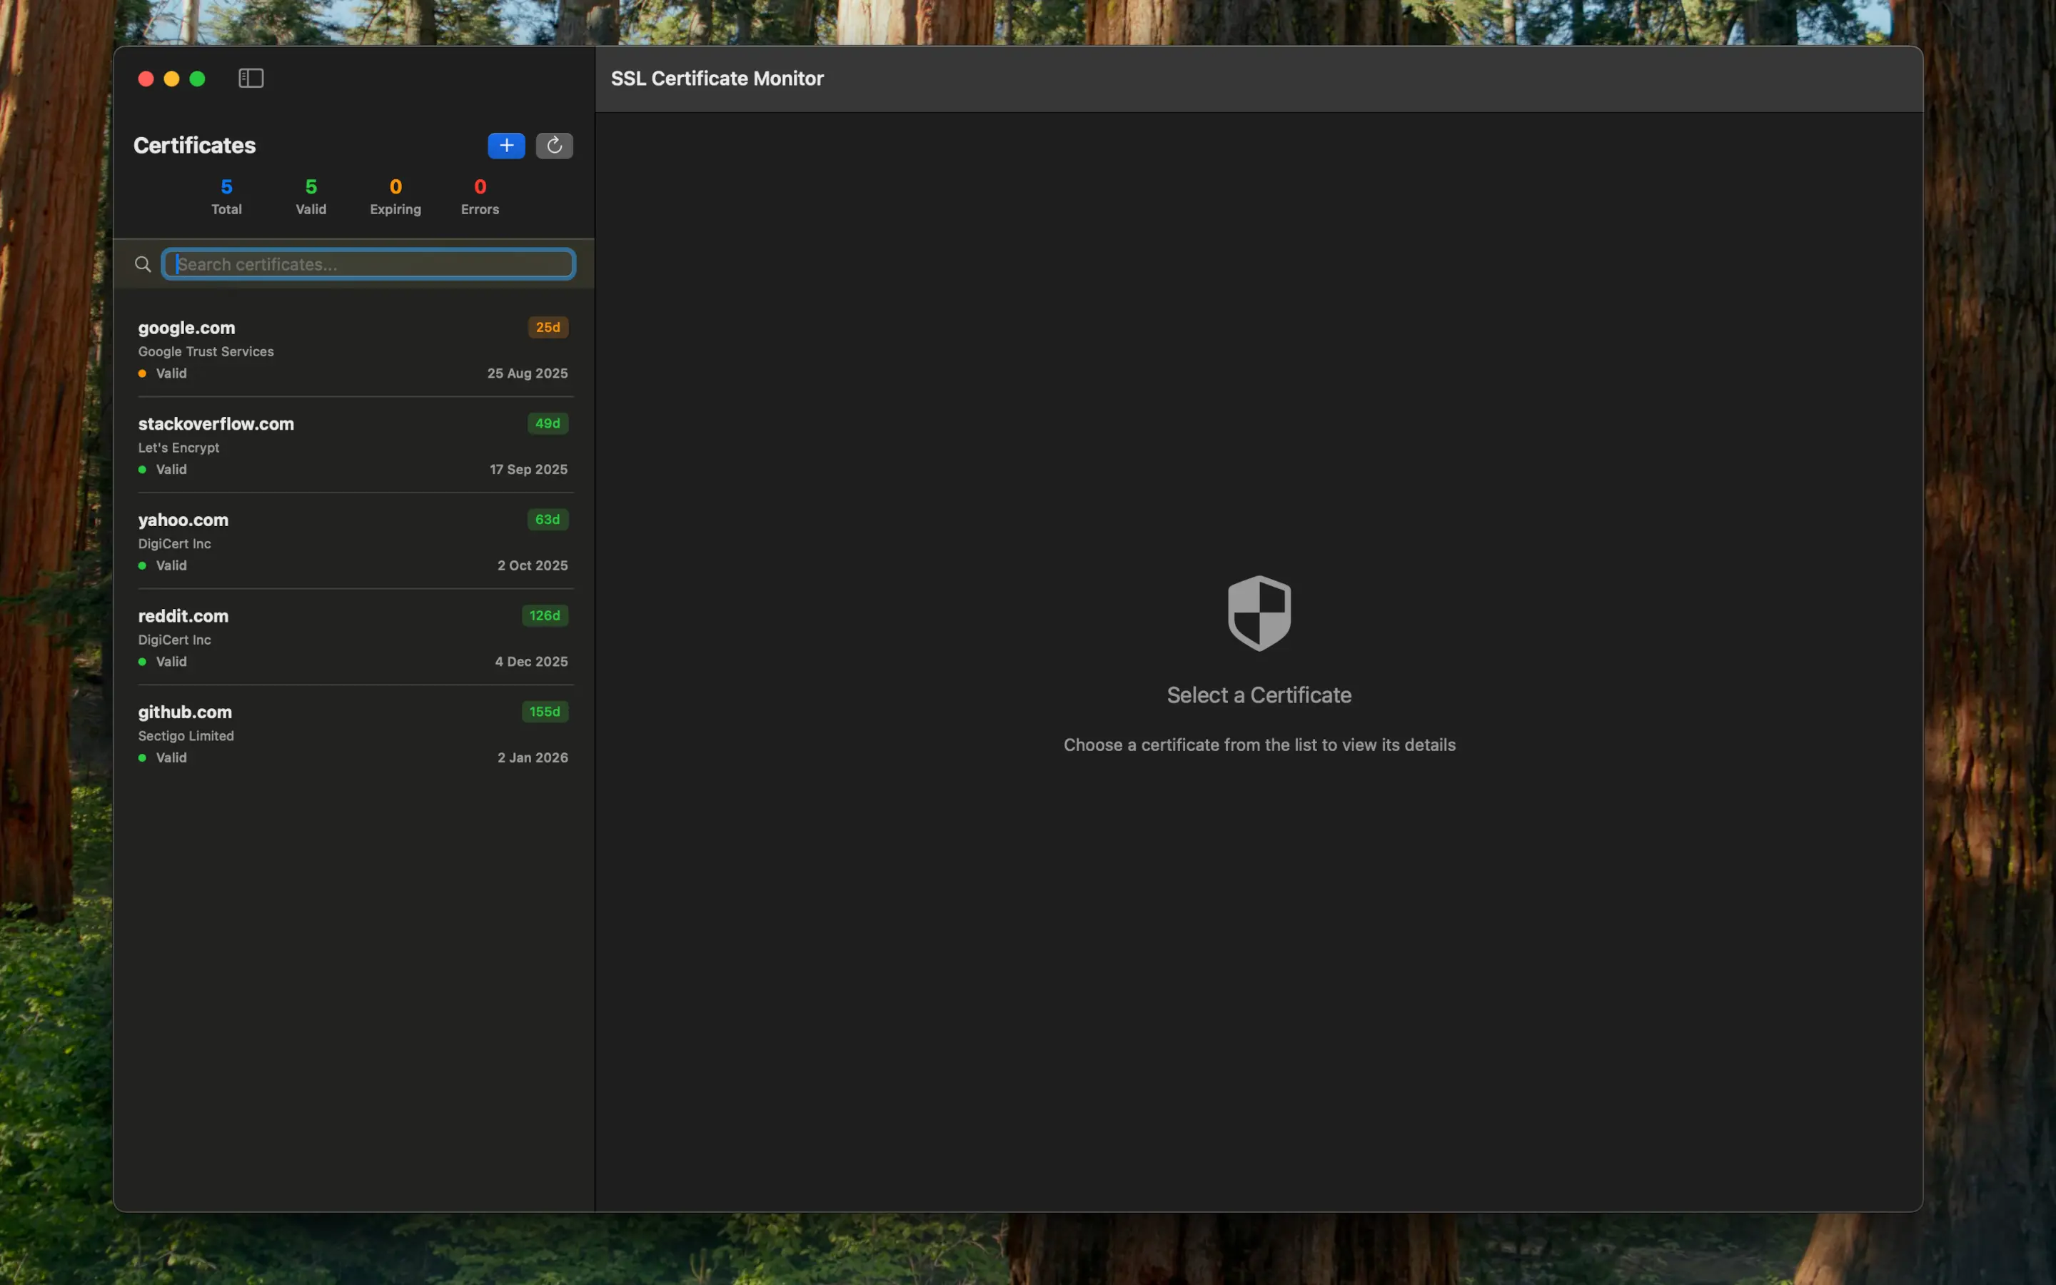Focus the Search certificates field
Image resolution: width=2056 pixels, height=1285 pixels.
368,264
